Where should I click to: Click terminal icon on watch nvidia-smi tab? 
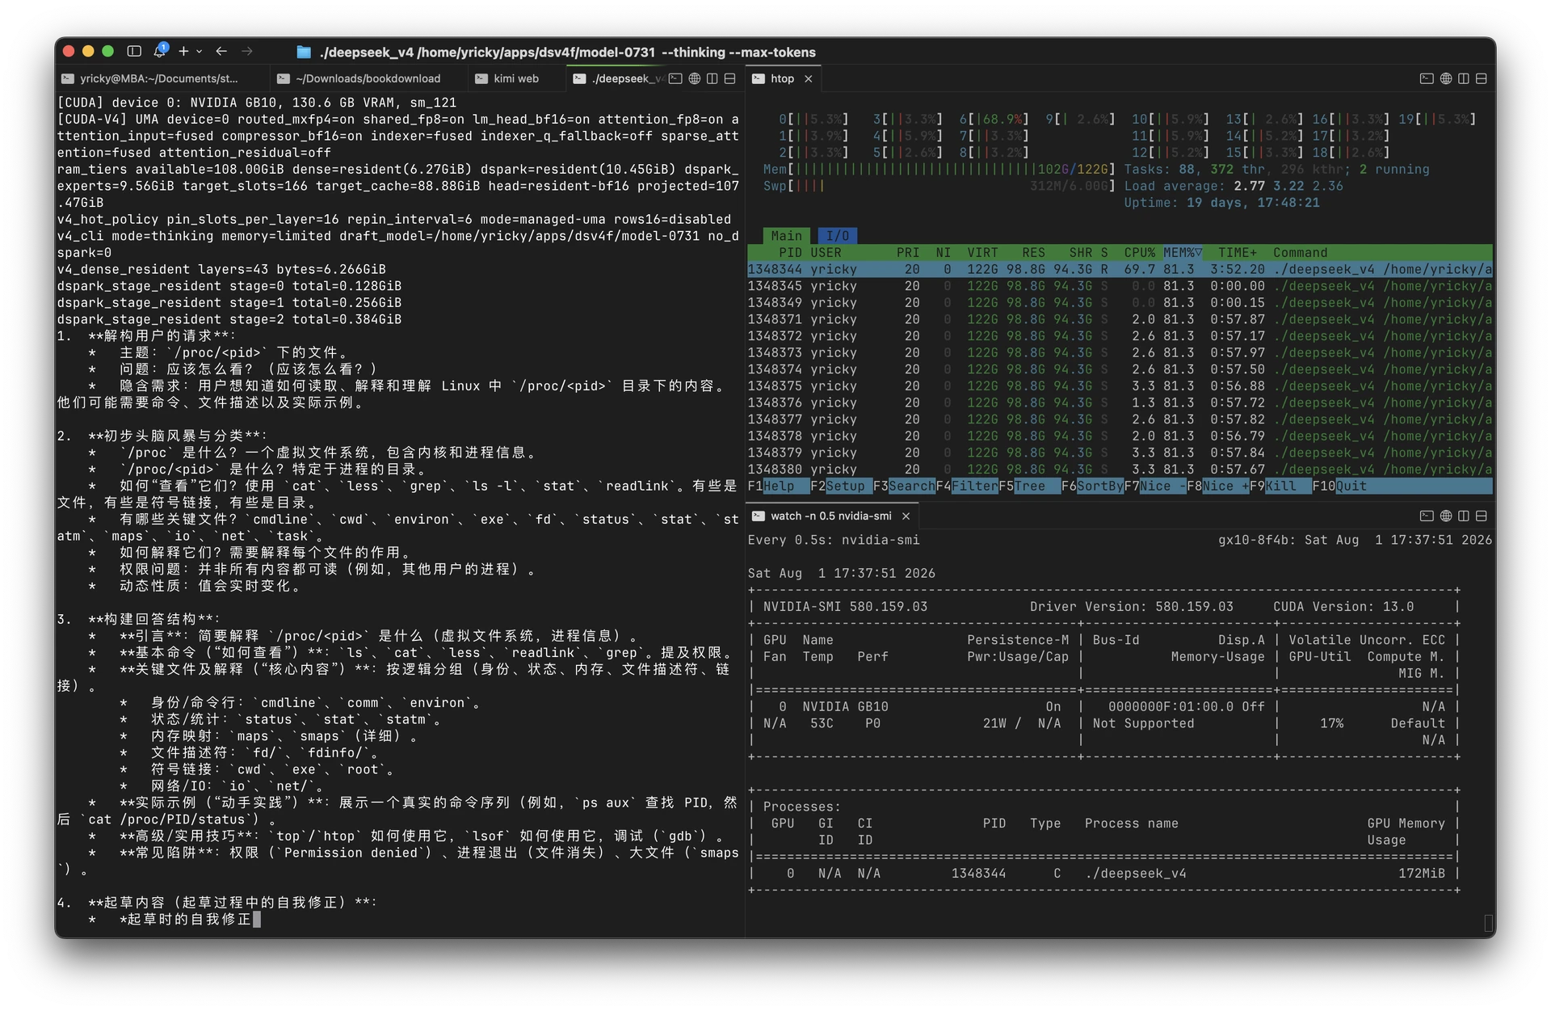[x=758, y=516]
